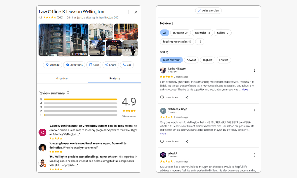
Task: Open options menu for karina villatoro's review
Action: pyautogui.click(x=254, y=70)
